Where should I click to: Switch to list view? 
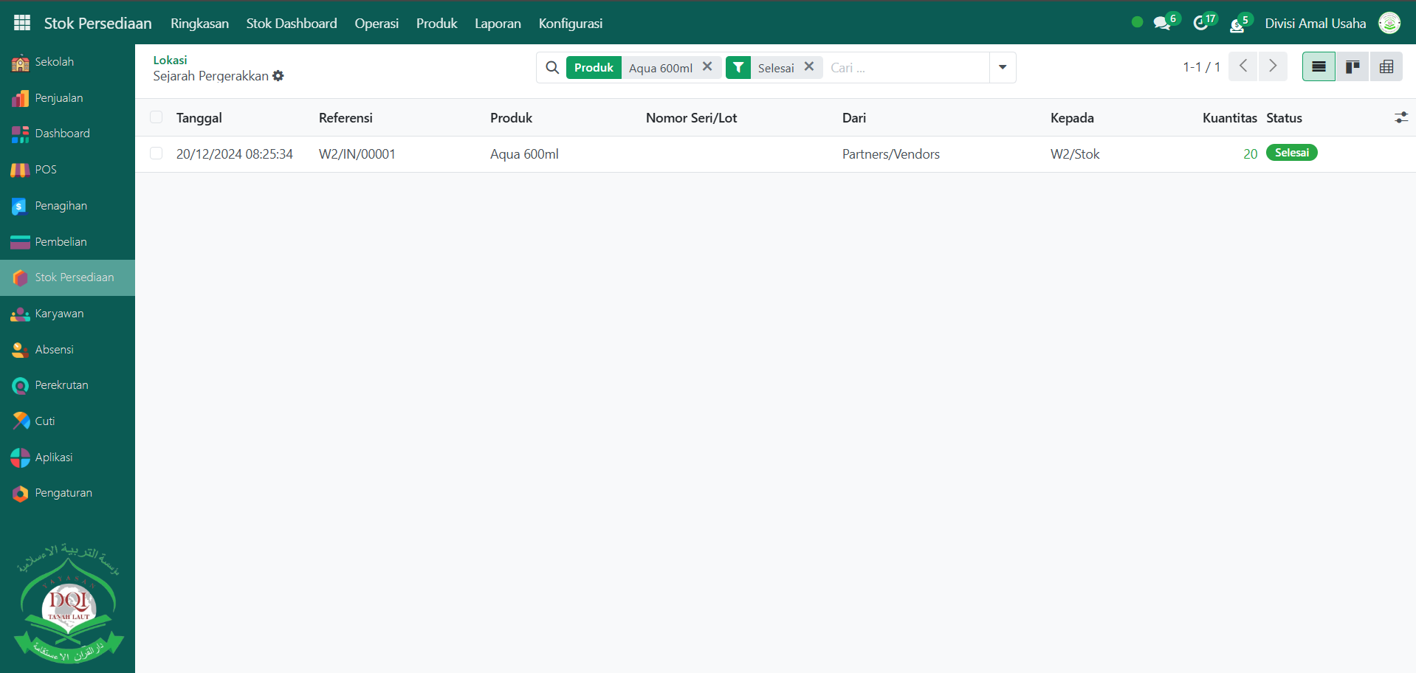pyautogui.click(x=1319, y=67)
